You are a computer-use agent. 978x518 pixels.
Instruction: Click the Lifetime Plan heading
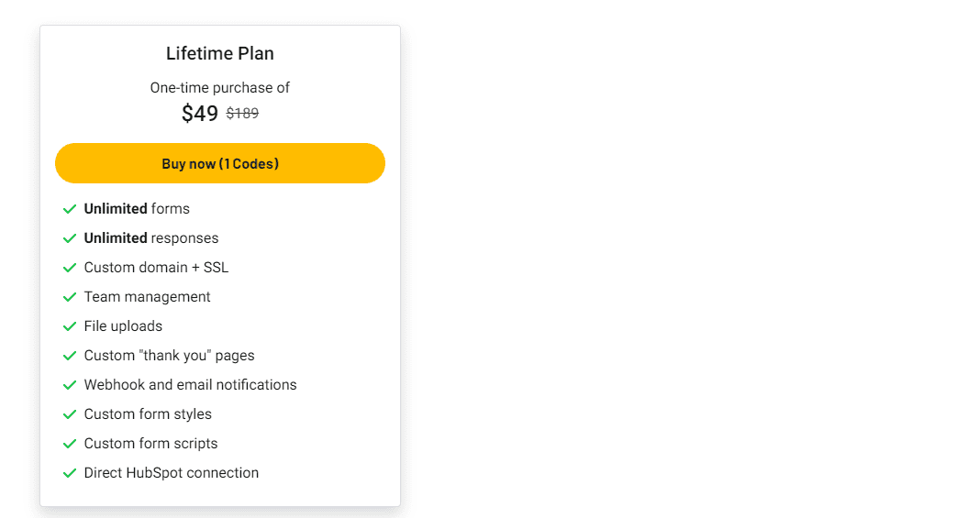pos(220,53)
